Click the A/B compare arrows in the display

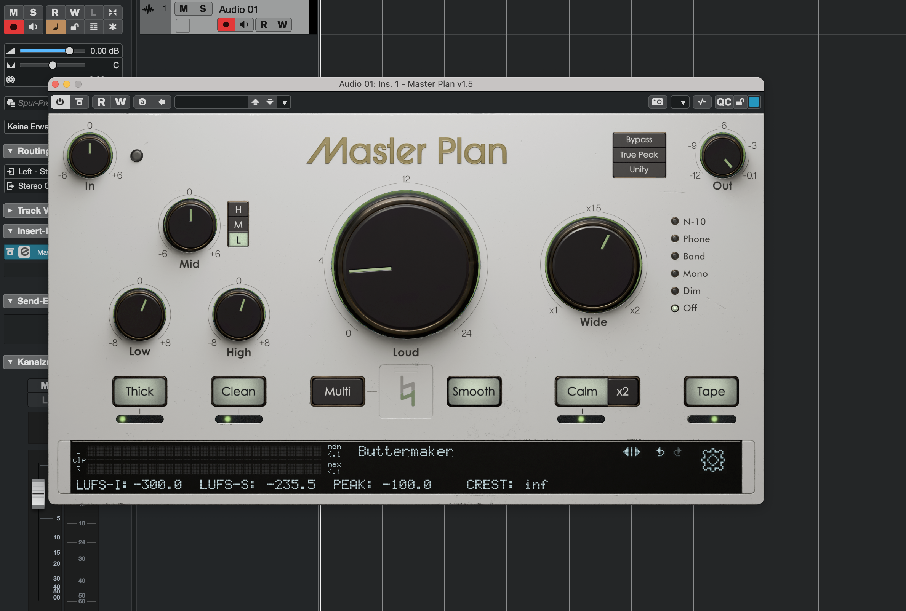coord(631,452)
